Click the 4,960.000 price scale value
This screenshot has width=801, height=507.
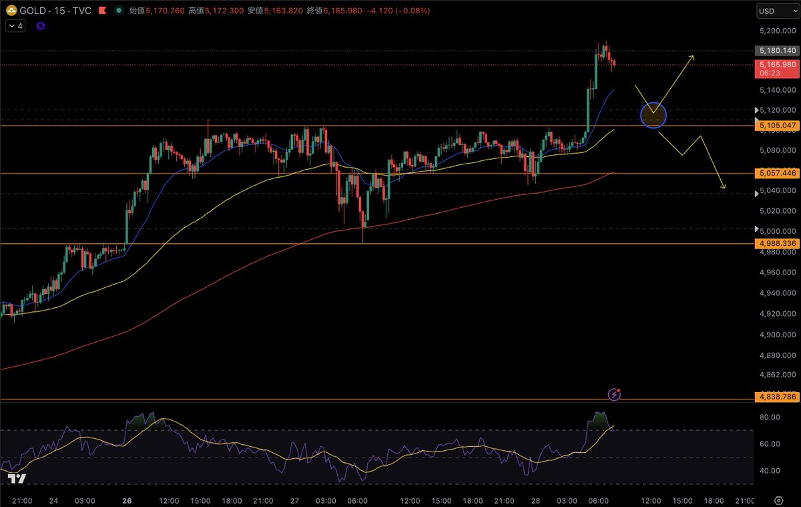(x=777, y=273)
